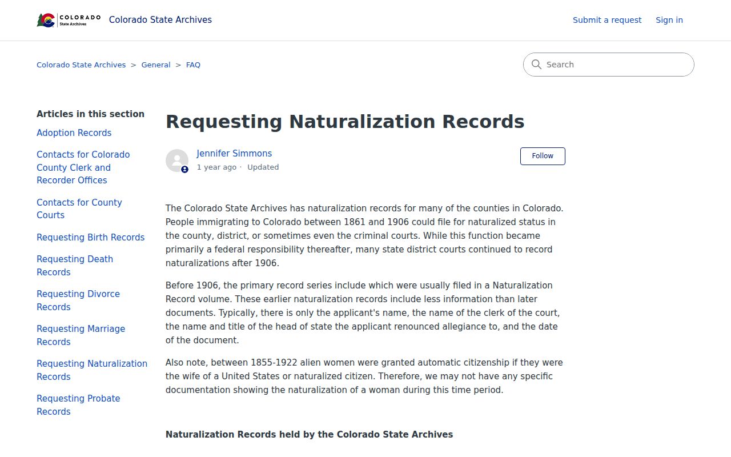
Task: Click Jennifer Simmons' avatar image
Action: click(177, 161)
